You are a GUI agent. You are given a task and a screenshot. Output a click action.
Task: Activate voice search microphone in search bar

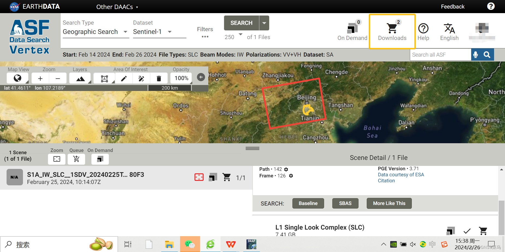(476, 54)
